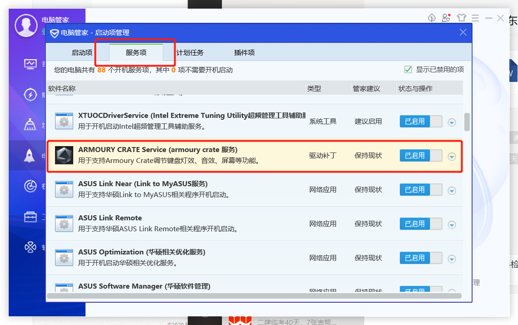Sort by 状态与操作 column header
Viewport: 518px width, 325px height.
point(429,89)
